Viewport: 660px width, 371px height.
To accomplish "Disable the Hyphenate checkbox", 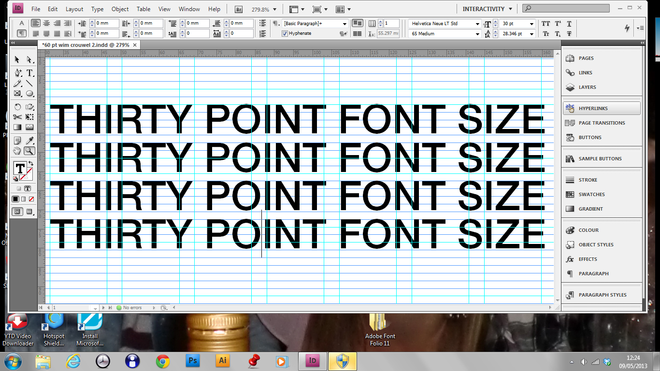I will [x=285, y=33].
